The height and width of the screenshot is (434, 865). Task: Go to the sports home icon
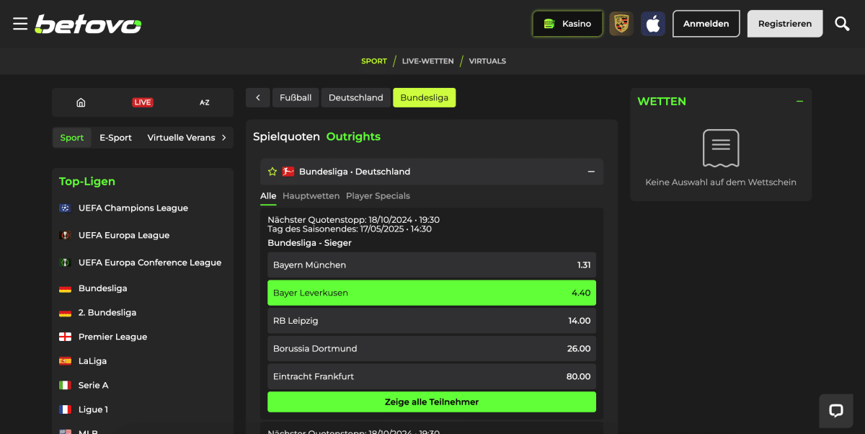tap(81, 102)
